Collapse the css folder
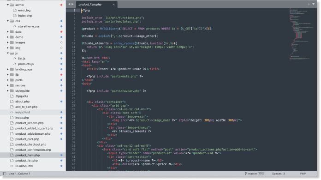Screen dimensions: 321x180 [x=8, y=21]
